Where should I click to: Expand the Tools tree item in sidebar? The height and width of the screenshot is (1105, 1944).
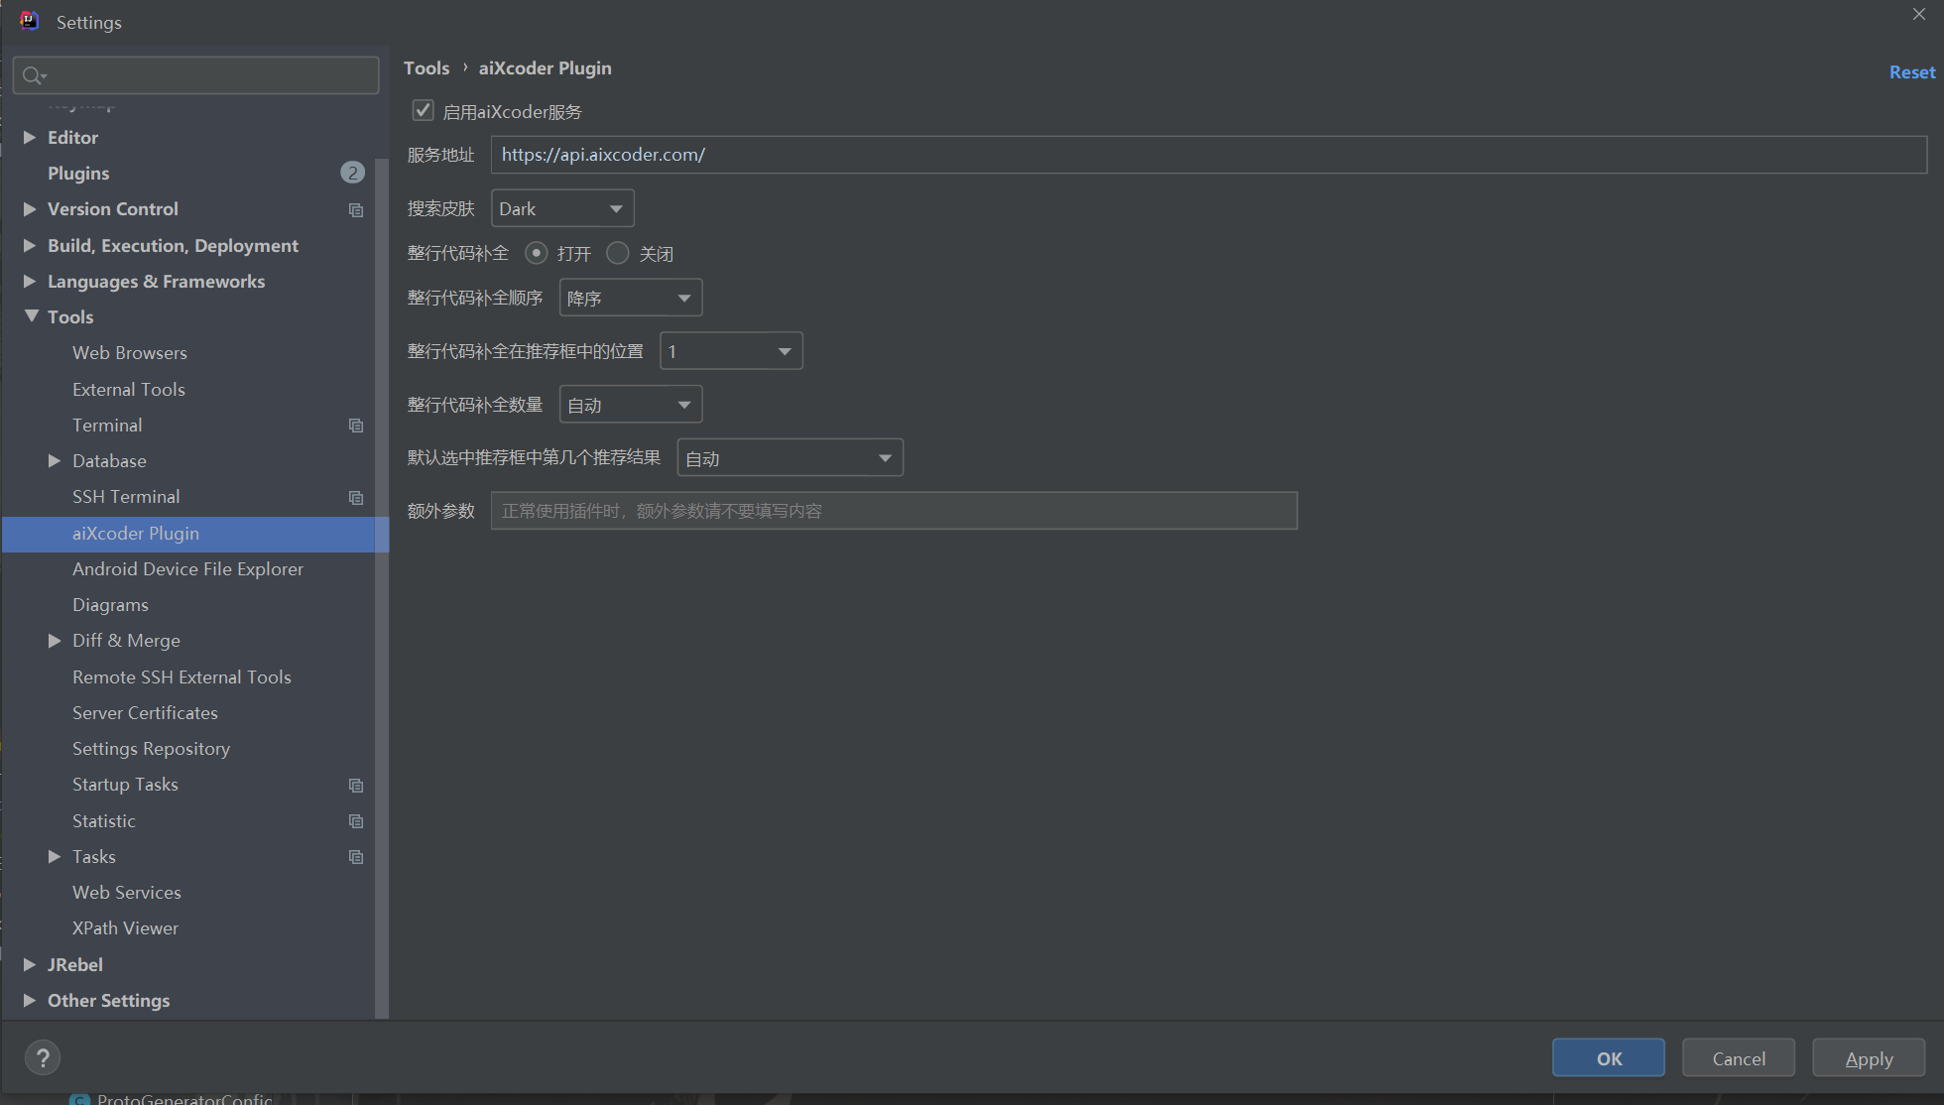[32, 316]
